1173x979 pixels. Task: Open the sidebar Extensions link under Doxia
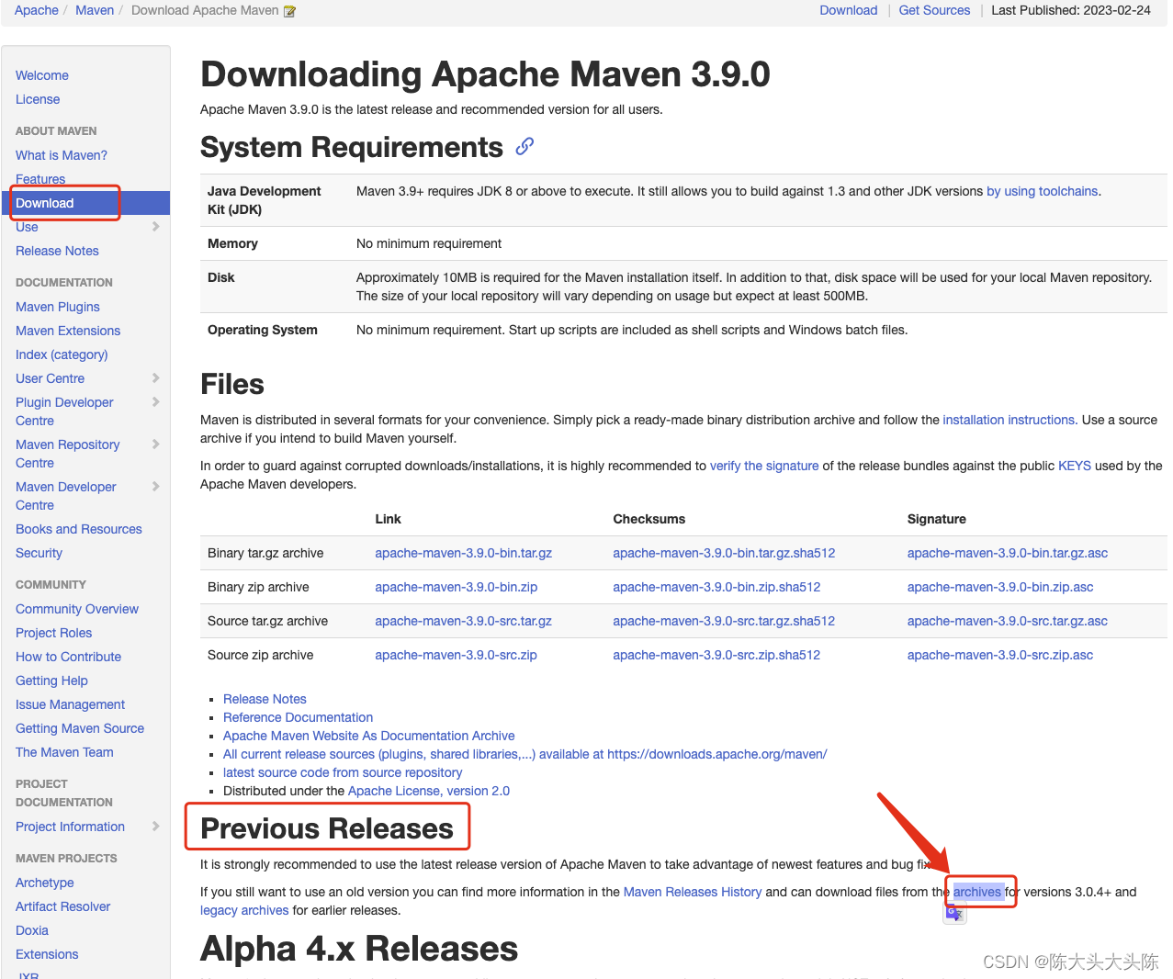pyautogui.click(x=47, y=954)
